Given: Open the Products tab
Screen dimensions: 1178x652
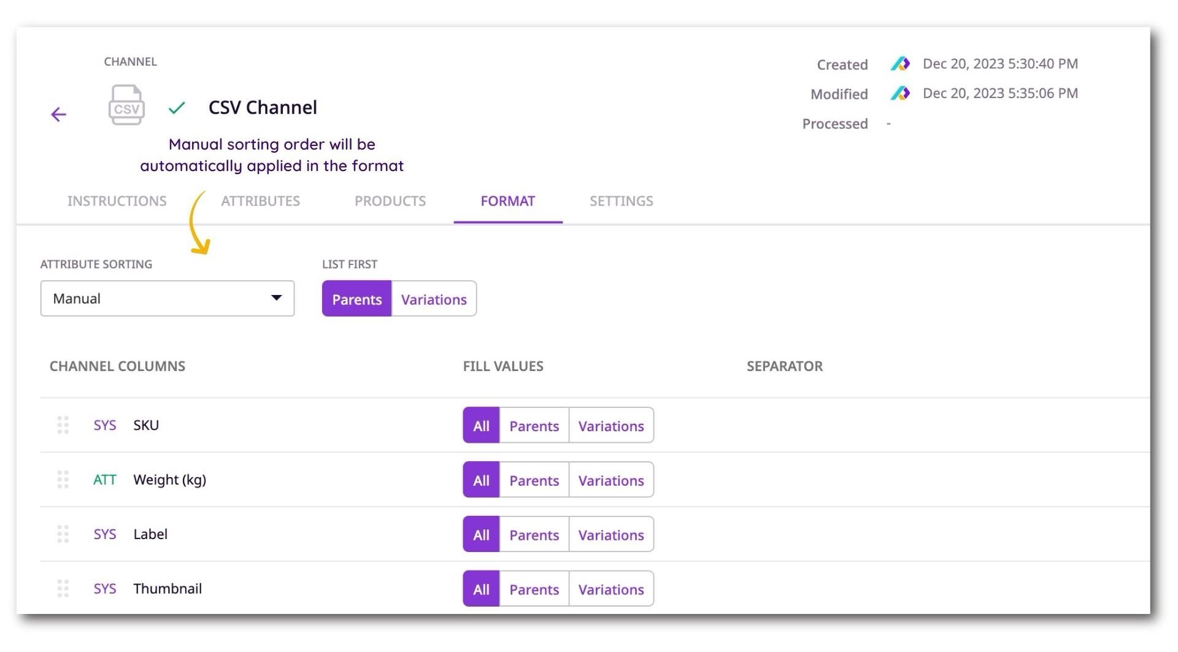Looking at the screenshot, I should 390,201.
